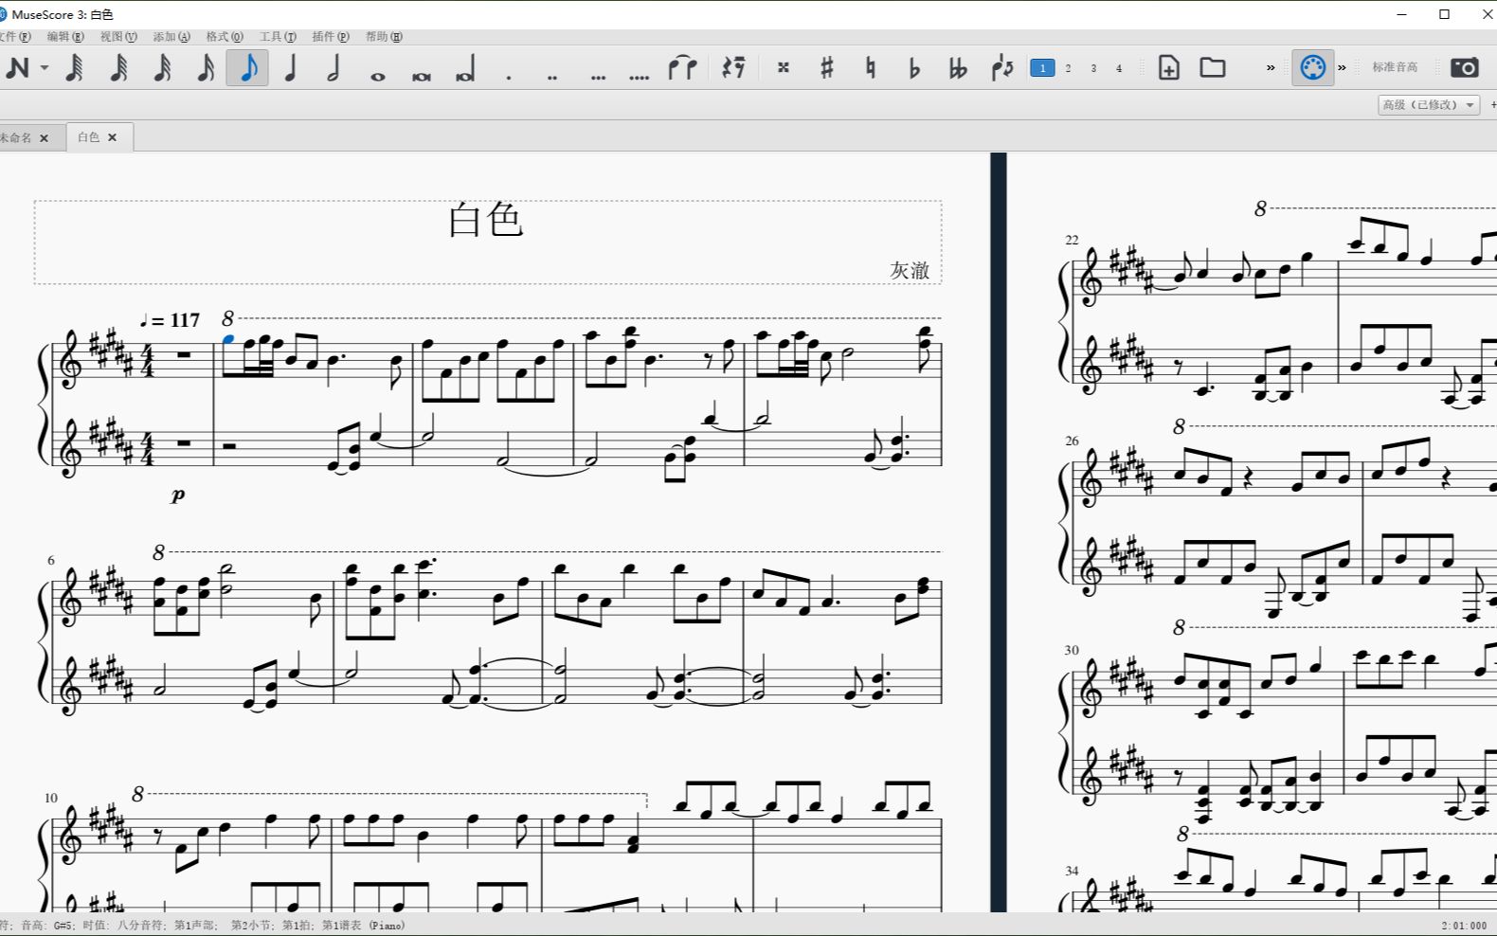
Task: Apply flat accidental
Action: coord(914,68)
